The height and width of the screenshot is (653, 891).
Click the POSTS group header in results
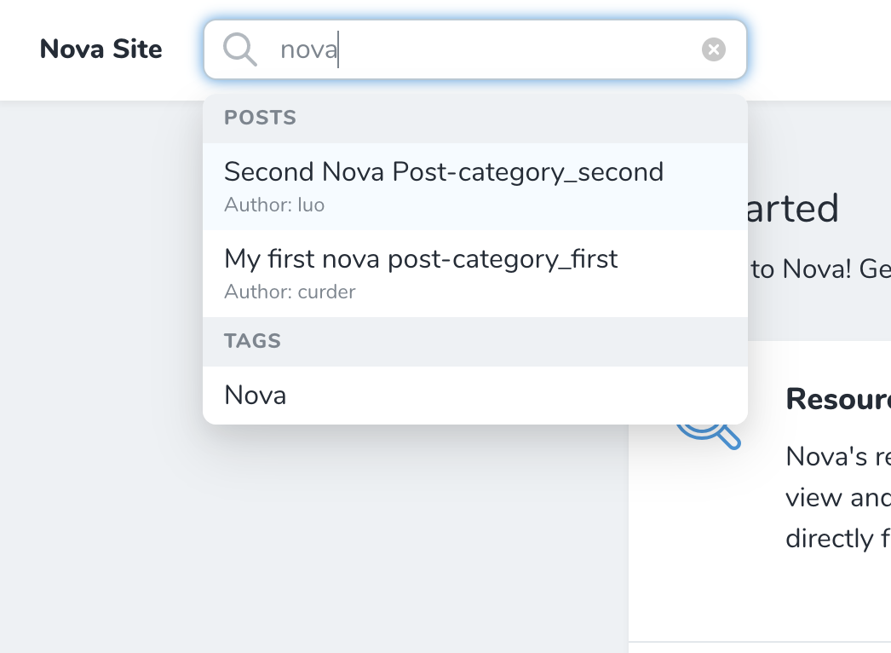260,118
